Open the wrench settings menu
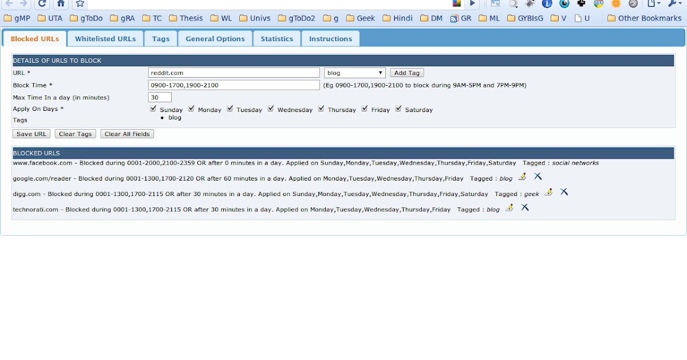The image size is (687, 360). (674, 3)
